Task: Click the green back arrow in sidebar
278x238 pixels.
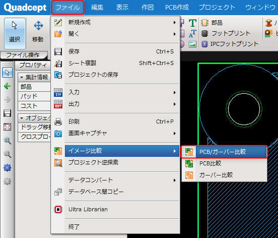Action: (7, 86)
